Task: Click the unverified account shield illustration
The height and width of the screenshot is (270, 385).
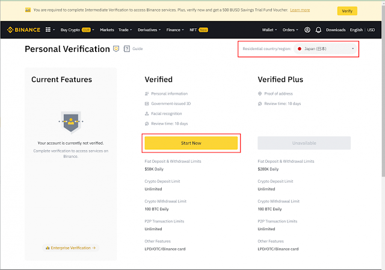Action: click(71, 122)
